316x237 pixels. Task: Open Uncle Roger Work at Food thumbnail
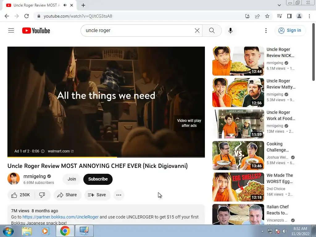pos(238,124)
